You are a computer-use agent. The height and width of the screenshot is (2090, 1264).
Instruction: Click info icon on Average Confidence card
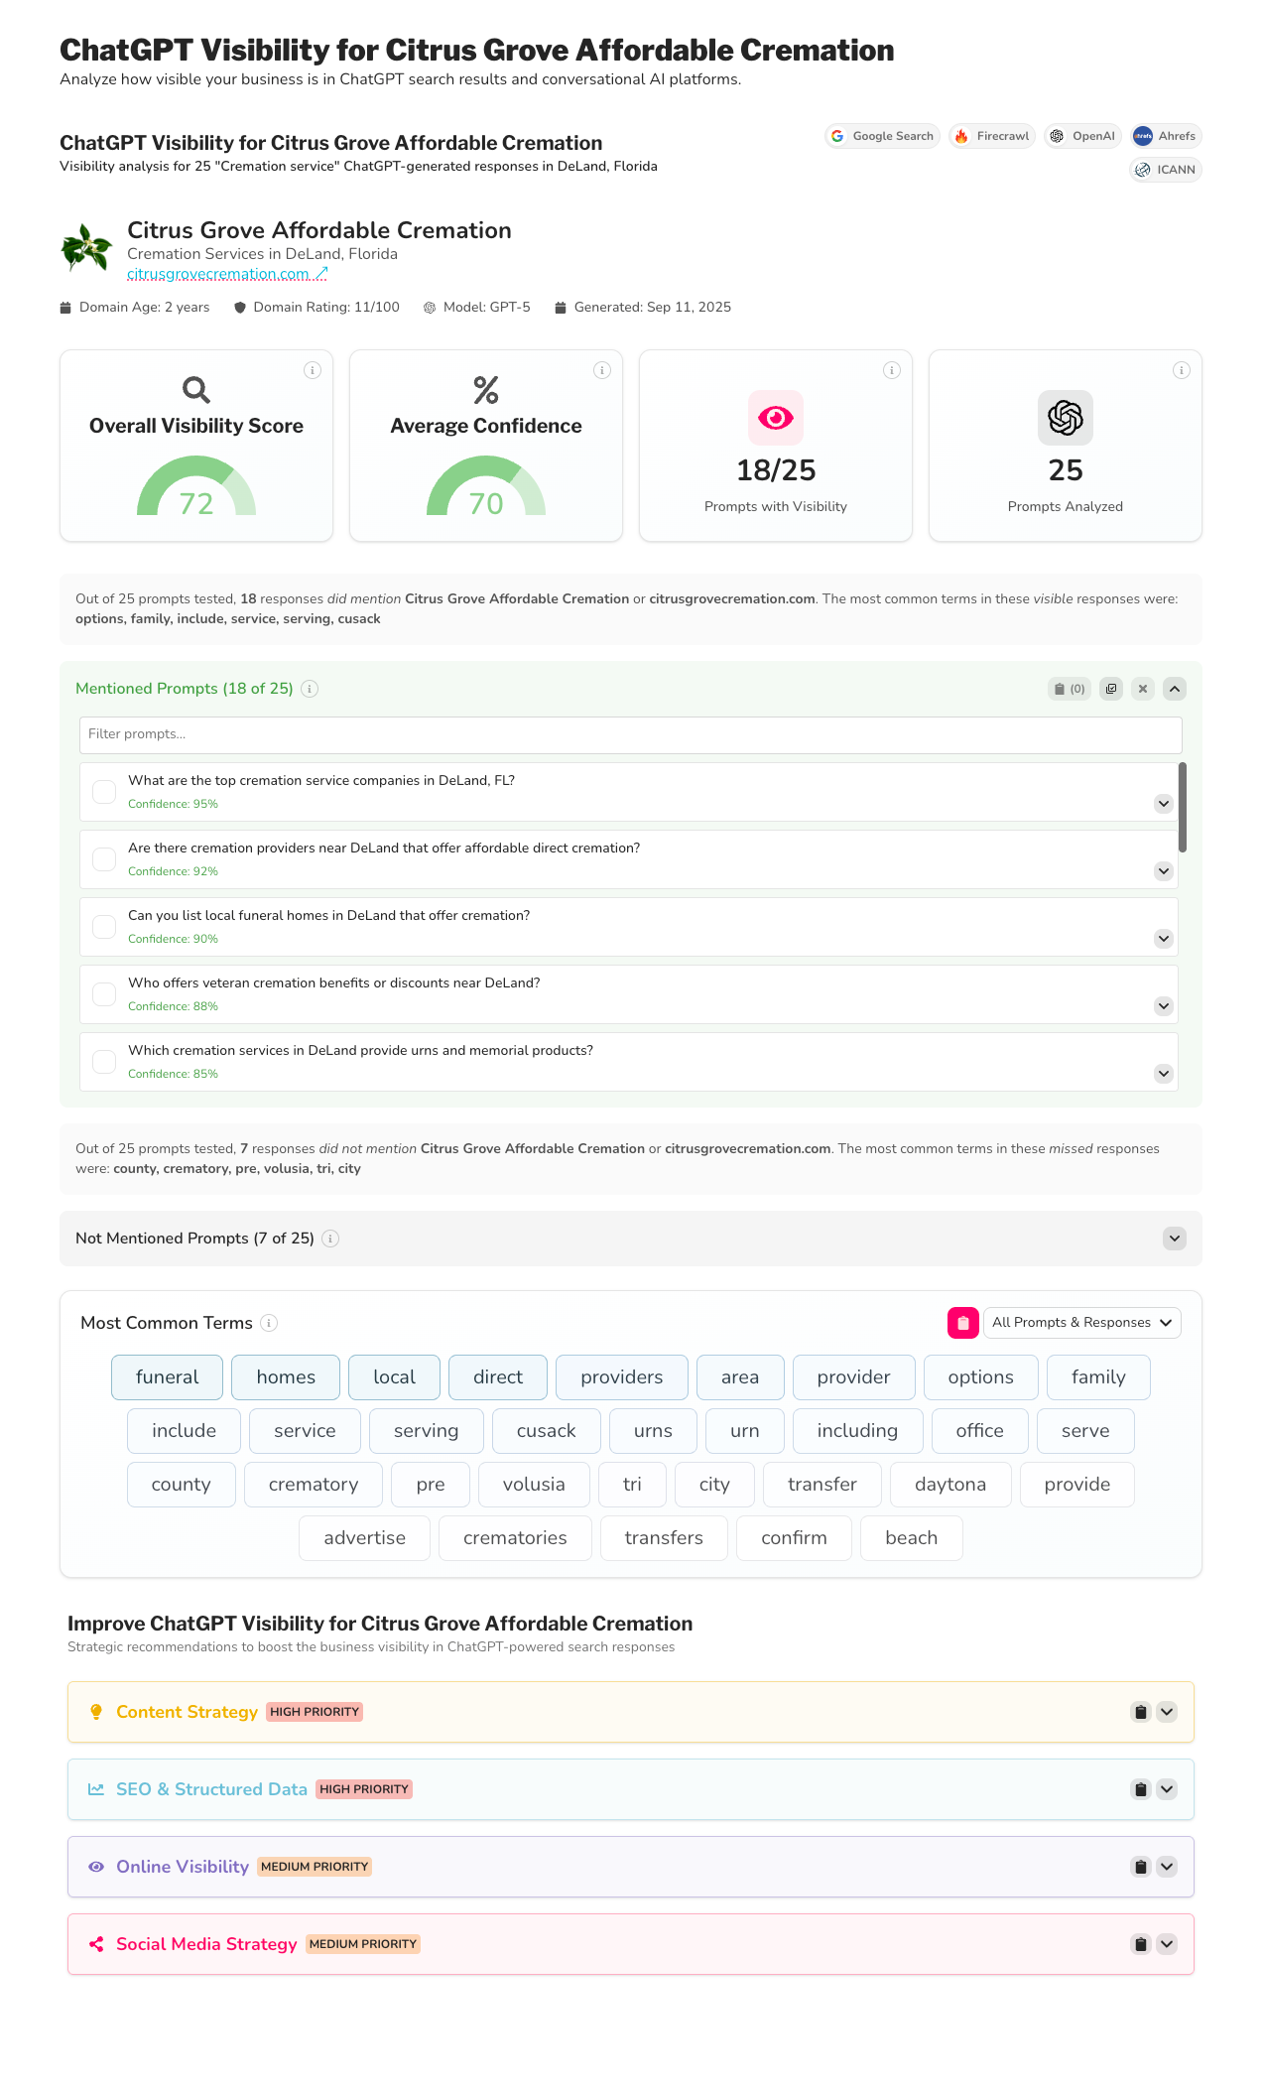tap(602, 370)
